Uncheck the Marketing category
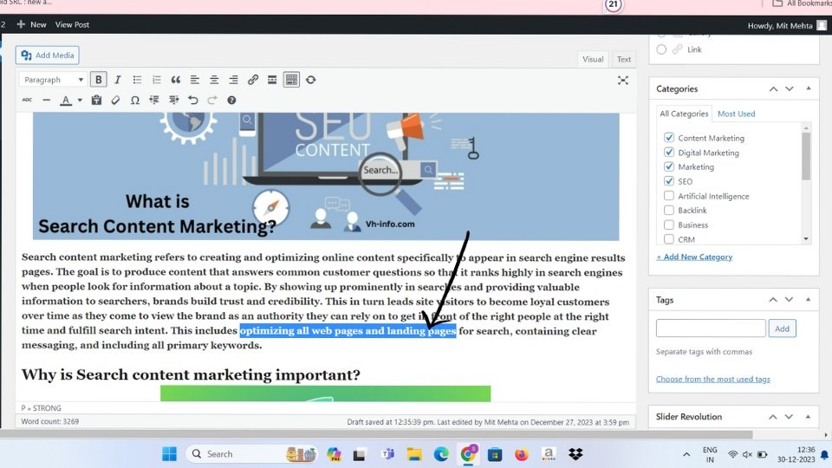 (x=668, y=166)
